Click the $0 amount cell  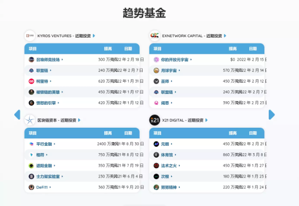(x=233, y=60)
